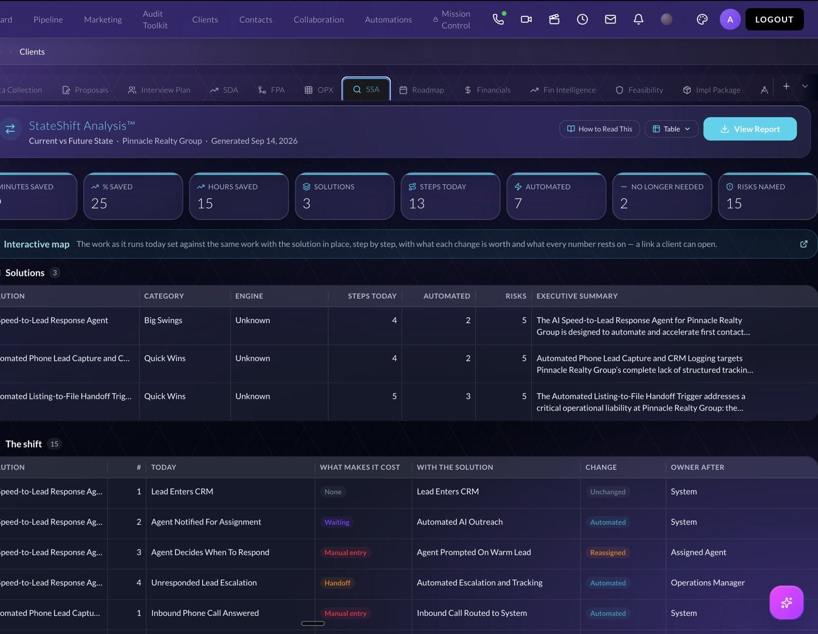Click the Interactive map label
Image resolution: width=818 pixels, height=634 pixels.
pos(37,244)
